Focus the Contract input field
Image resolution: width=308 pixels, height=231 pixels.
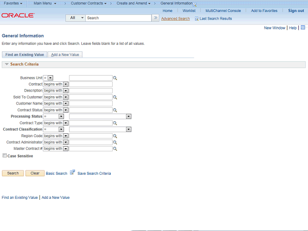click(x=91, y=84)
